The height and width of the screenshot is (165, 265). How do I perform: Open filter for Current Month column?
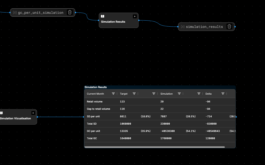click(113, 94)
